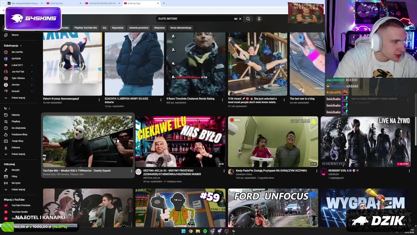Play the KRZYWA AKCJA #3 video thumbnail

[180, 141]
